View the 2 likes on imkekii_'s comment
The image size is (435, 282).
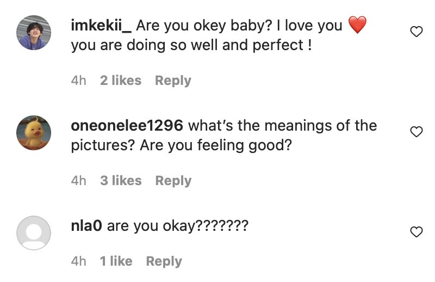click(x=120, y=81)
